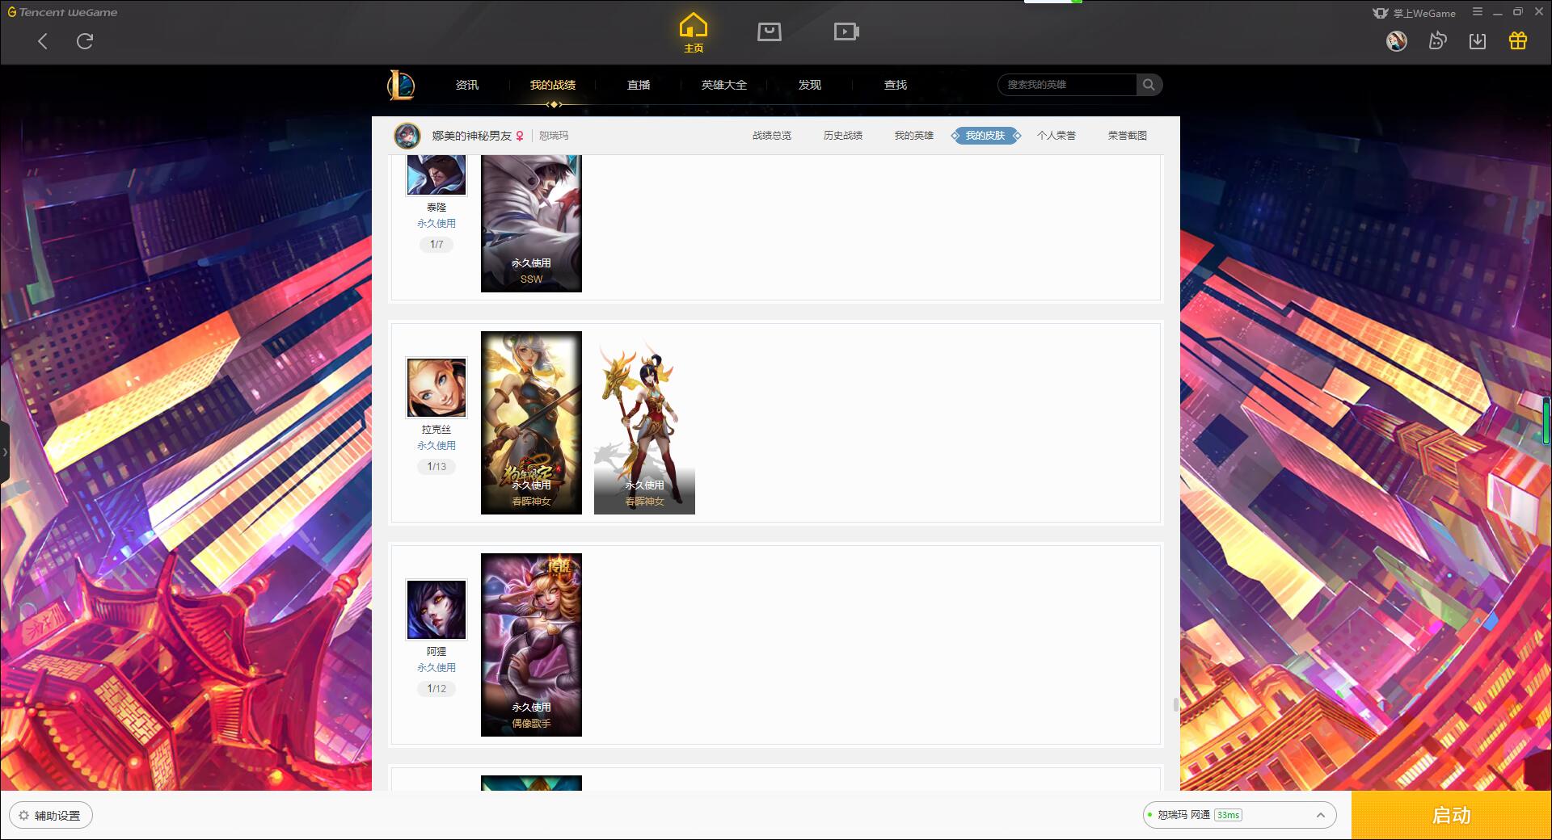The width and height of the screenshot is (1552, 840).
Task: Select the 我的皮肤 sub-tab
Action: click(x=985, y=136)
